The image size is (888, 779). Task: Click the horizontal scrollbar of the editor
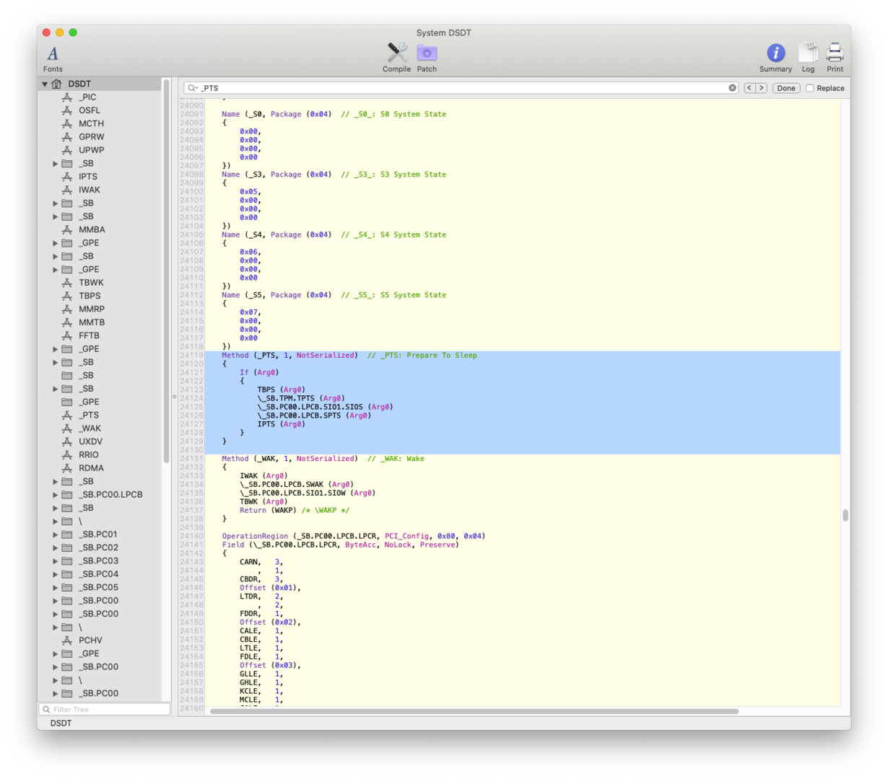click(474, 711)
